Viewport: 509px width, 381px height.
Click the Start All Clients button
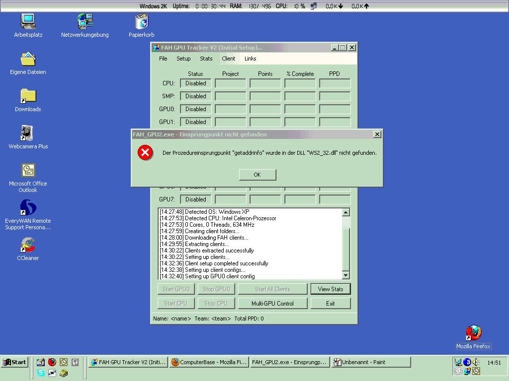click(273, 289)
